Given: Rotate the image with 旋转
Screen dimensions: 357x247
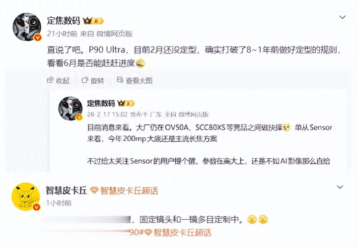Looking at the screenshot, I should 93,80.
